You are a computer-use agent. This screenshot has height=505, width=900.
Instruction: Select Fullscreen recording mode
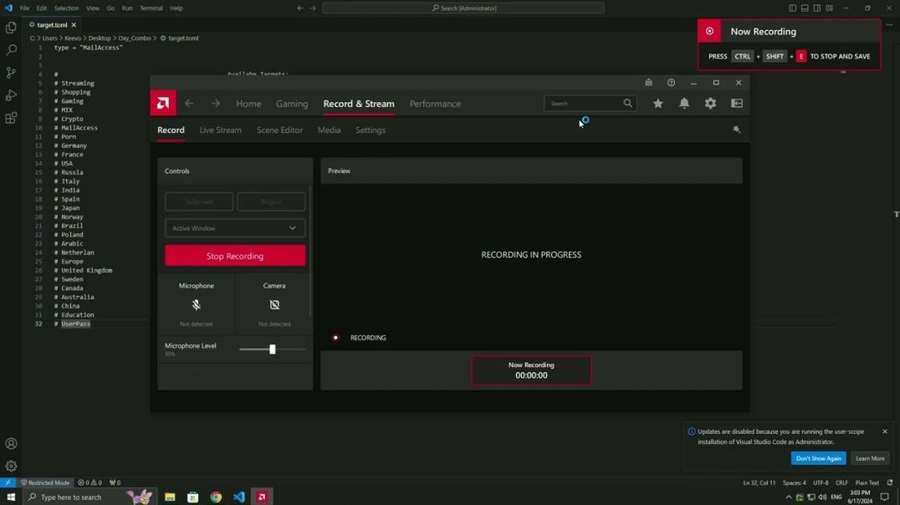coord(199,201)
